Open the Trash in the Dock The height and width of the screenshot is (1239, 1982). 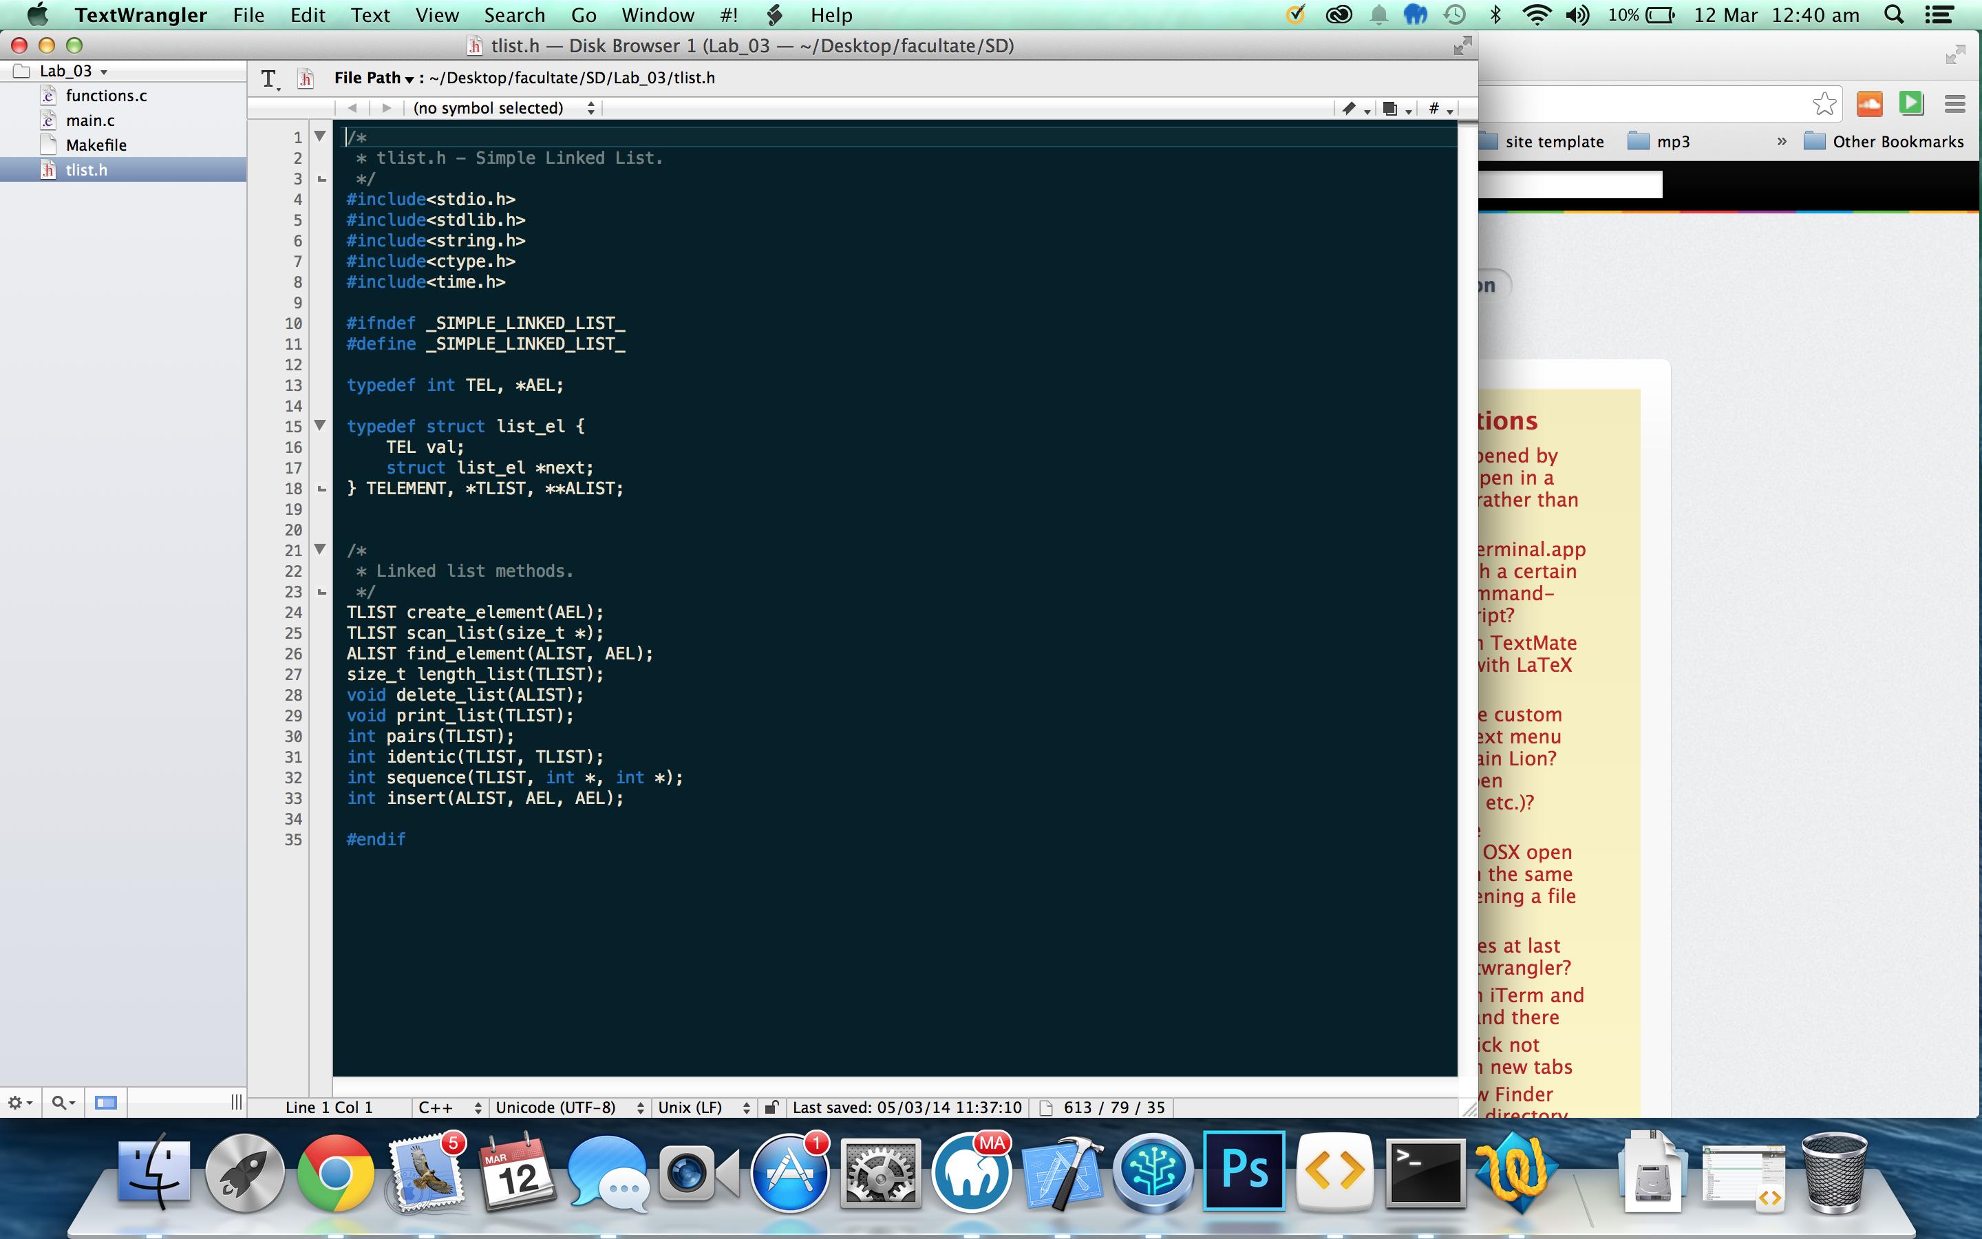[1835, 1174]
